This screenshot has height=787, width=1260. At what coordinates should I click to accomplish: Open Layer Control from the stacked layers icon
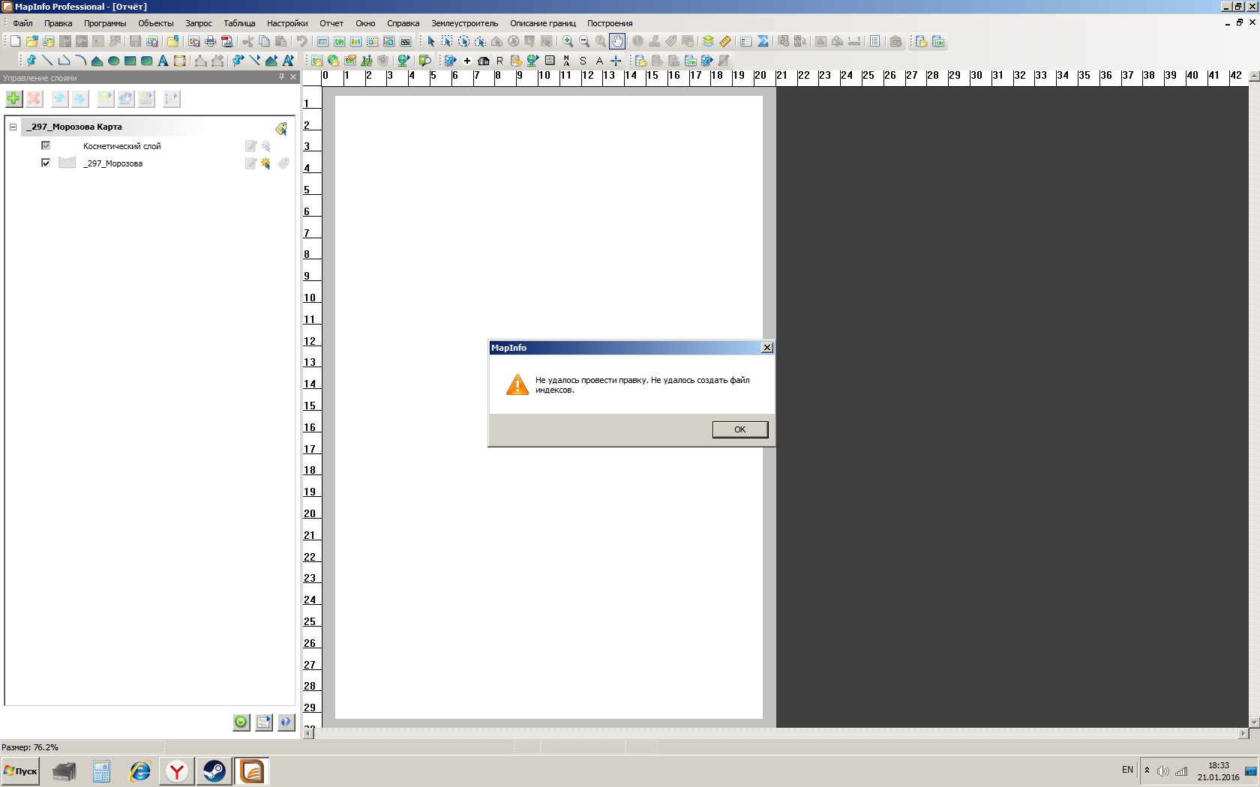point(708,41)
